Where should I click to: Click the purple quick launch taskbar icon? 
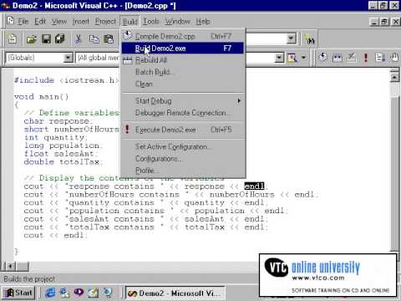[x=79, y=293]
